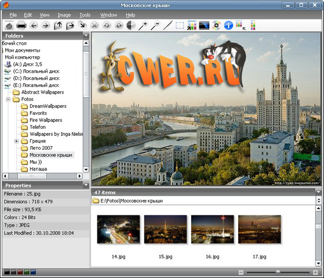
Task: Zoom out with the minus magnifier
Action: (x=155, y=26)
